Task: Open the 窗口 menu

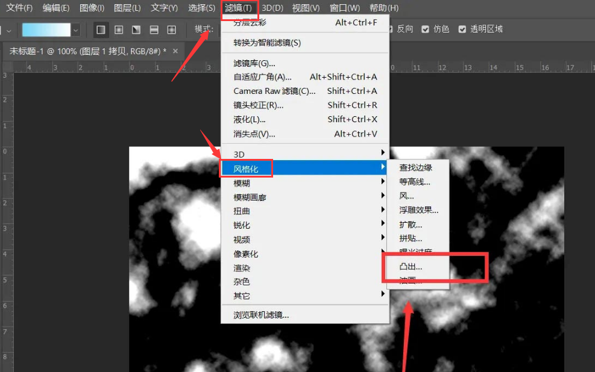Action: click(x=344, y=8)
